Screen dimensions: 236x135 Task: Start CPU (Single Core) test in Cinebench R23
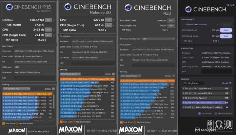point(171,26)
